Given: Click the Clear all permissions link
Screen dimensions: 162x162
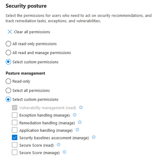Looking at the screenshot, I should click(32, 32).
